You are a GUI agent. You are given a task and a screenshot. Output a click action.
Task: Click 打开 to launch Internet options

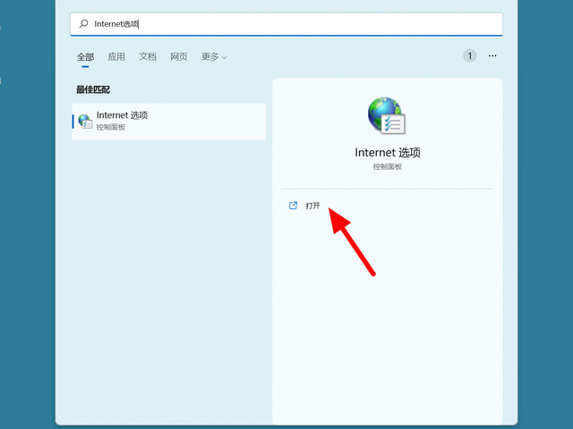[x=312, y=206]
